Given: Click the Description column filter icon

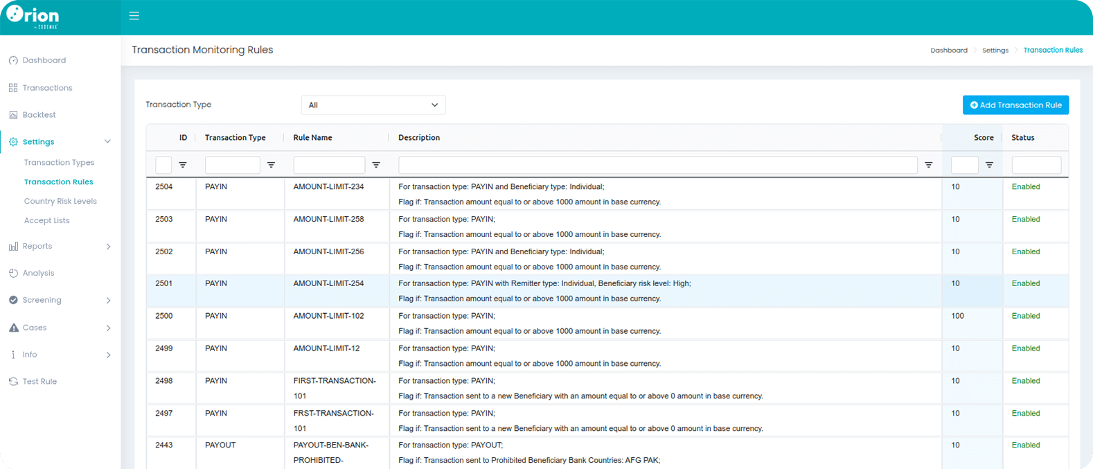Looking at the screenshot, I should pyautogui.click(x=929, y=165).
